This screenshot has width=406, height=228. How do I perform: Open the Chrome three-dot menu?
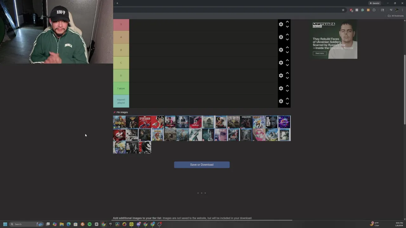[x=403, y=10]
